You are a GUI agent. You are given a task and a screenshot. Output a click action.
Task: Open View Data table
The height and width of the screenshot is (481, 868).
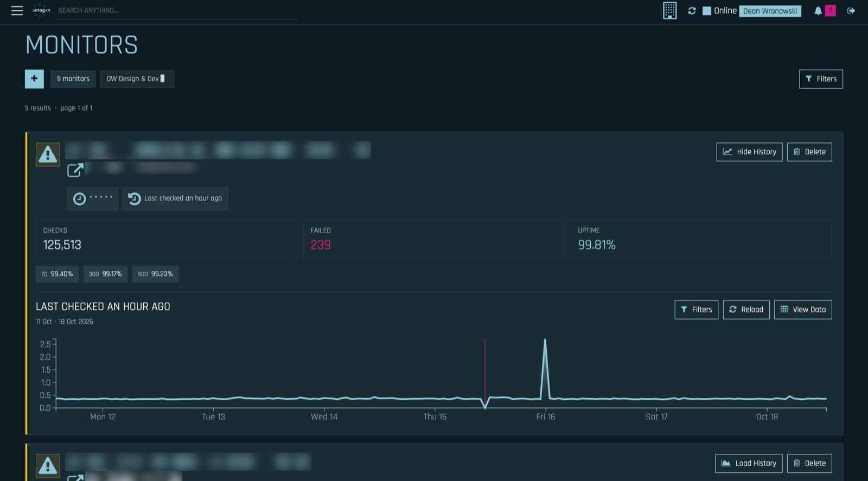coord(803,310)
